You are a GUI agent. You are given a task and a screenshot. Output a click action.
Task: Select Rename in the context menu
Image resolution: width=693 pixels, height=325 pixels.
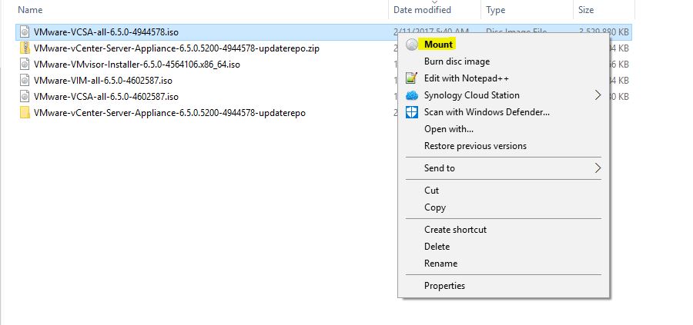[x=440, y=264]
